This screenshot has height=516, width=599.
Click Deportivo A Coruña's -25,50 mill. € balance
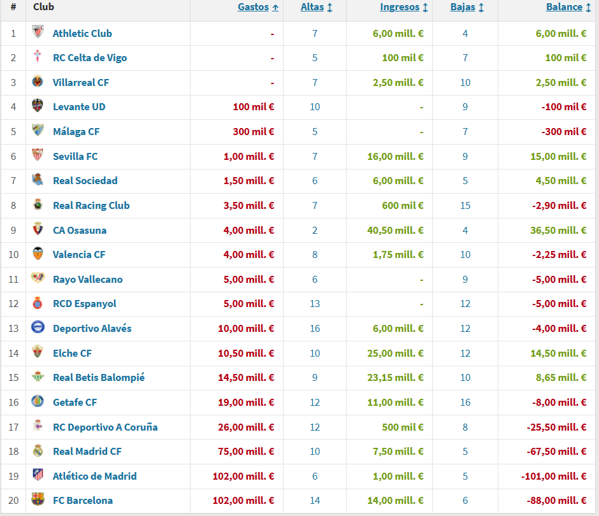coord(556,427)
